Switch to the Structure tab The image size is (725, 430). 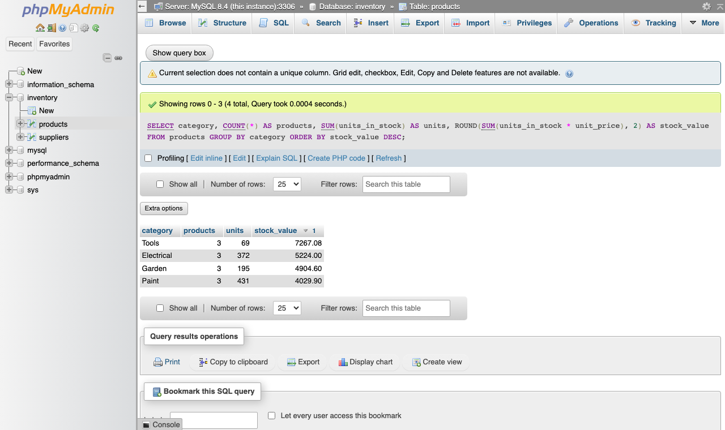[221, 23]
